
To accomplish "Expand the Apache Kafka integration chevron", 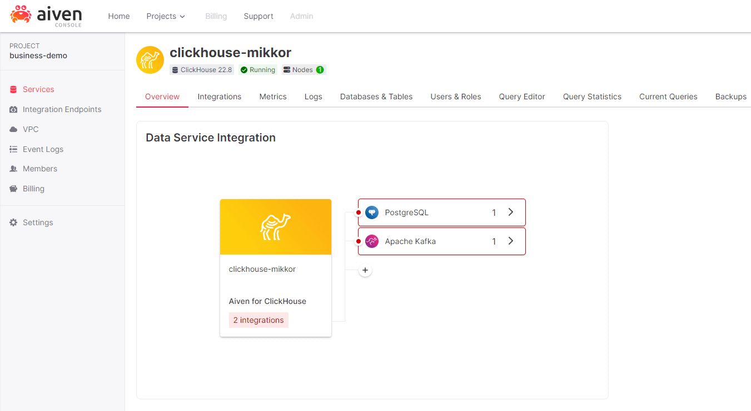I will (x=511, y=241).
